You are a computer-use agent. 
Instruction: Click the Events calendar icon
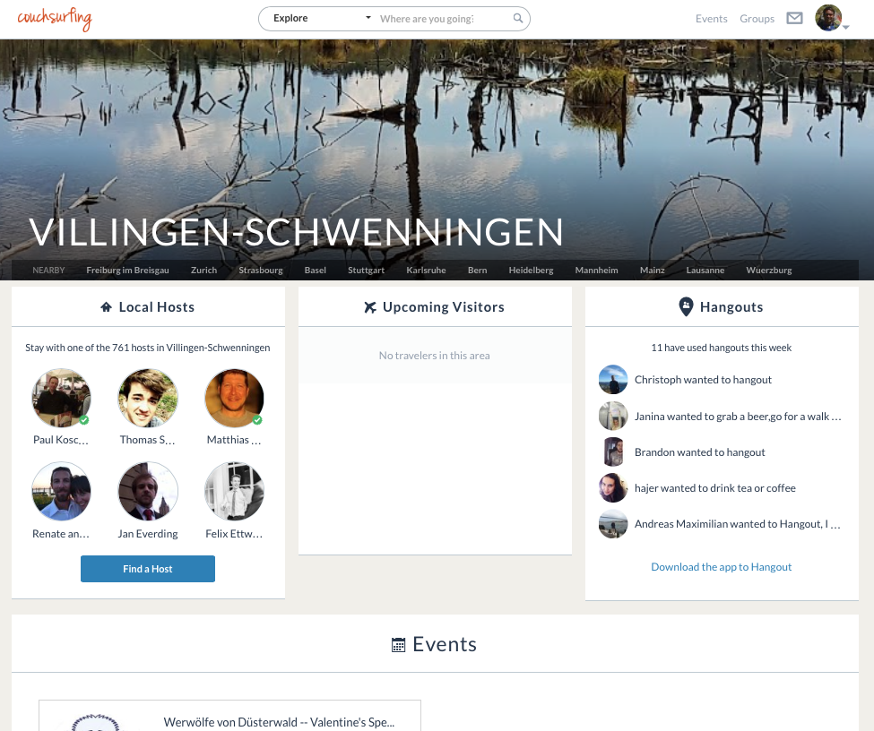(399, 645)
